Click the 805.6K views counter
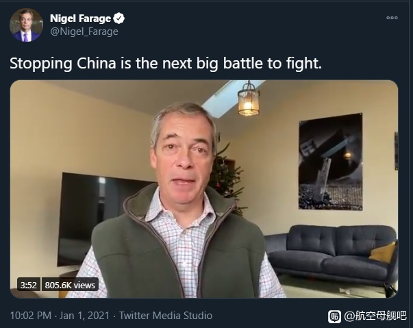Viewport: 413px width, 328px height. point(70,285)
